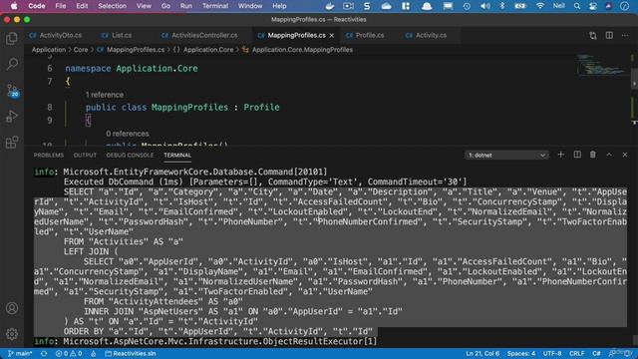Click 'MappingProfiles' class name in line 8

[189, 108]
